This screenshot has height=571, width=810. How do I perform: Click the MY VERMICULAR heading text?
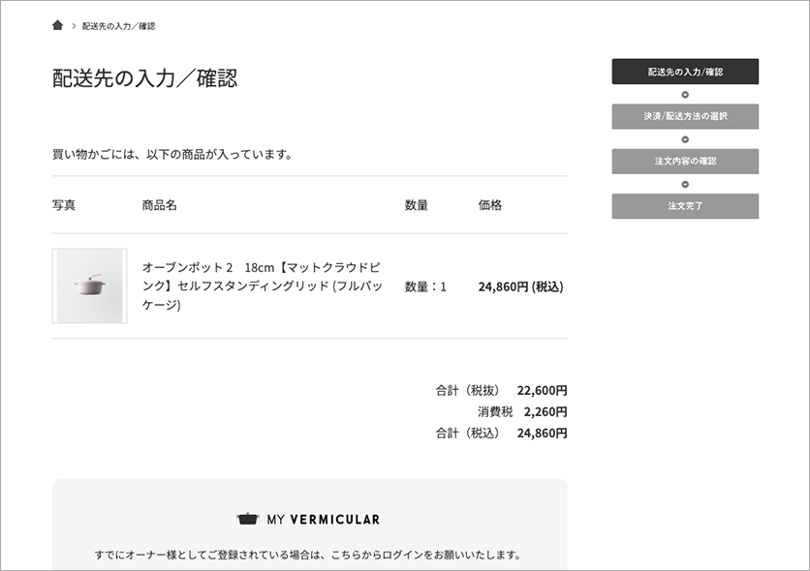tap(324, 519)
